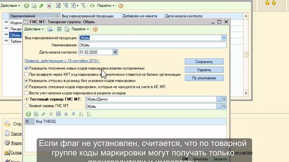Click the first filter icon in the main toolbar
The image size is (289, 162).
[58, 6]
